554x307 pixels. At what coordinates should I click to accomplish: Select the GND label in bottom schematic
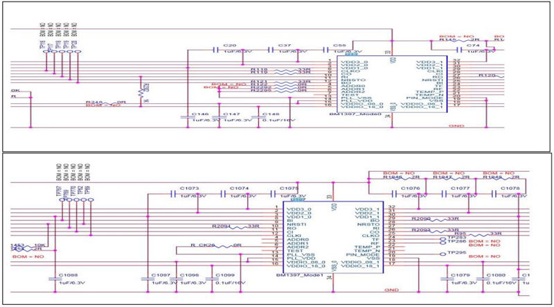coord(391,290)
